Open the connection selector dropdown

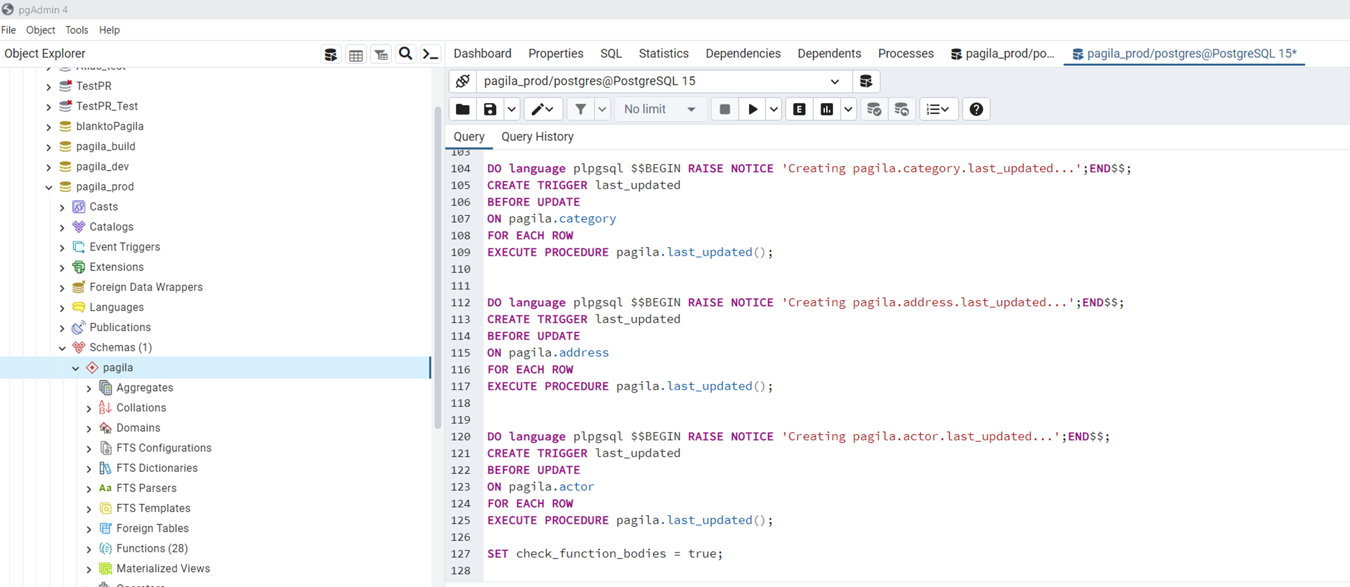tap(834, 81)
